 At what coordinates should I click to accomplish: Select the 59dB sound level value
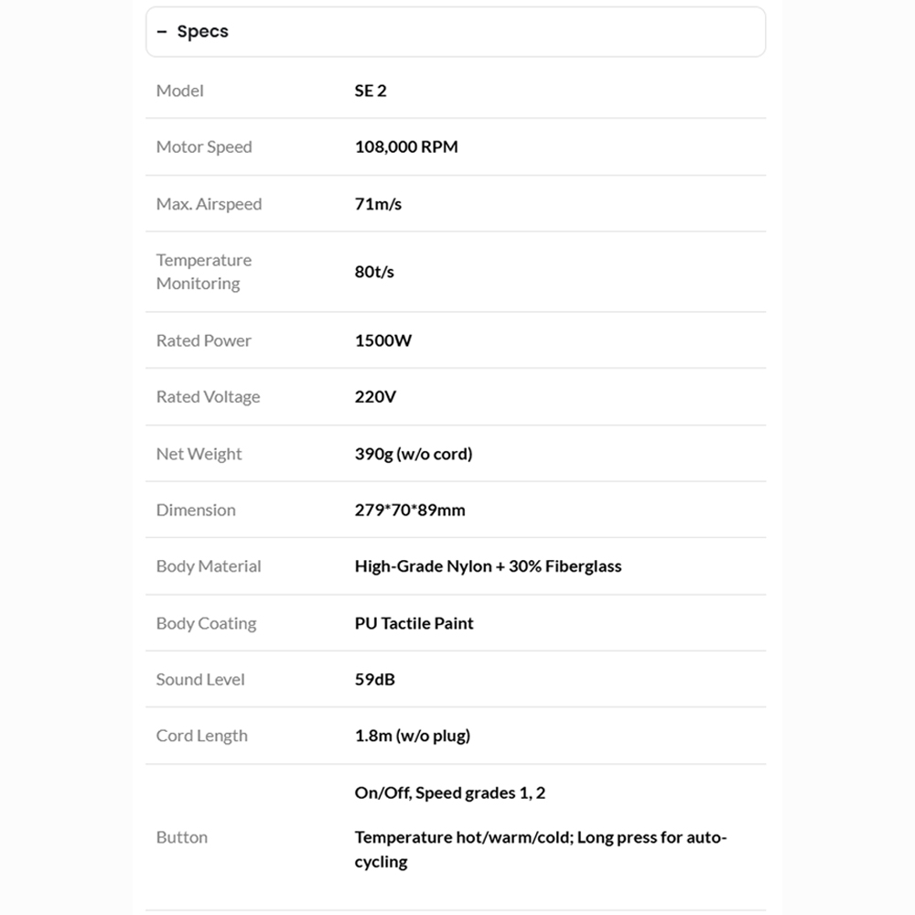point(375,680)
